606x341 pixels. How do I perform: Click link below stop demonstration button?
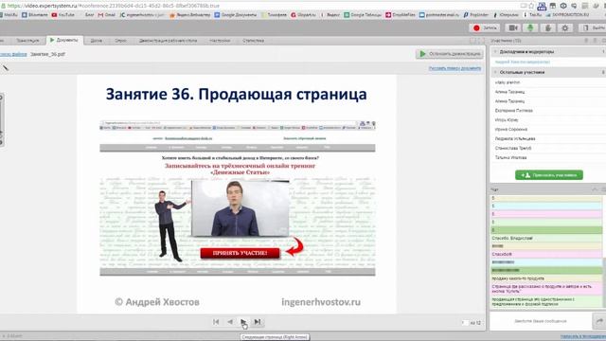(x=454, y=68)
